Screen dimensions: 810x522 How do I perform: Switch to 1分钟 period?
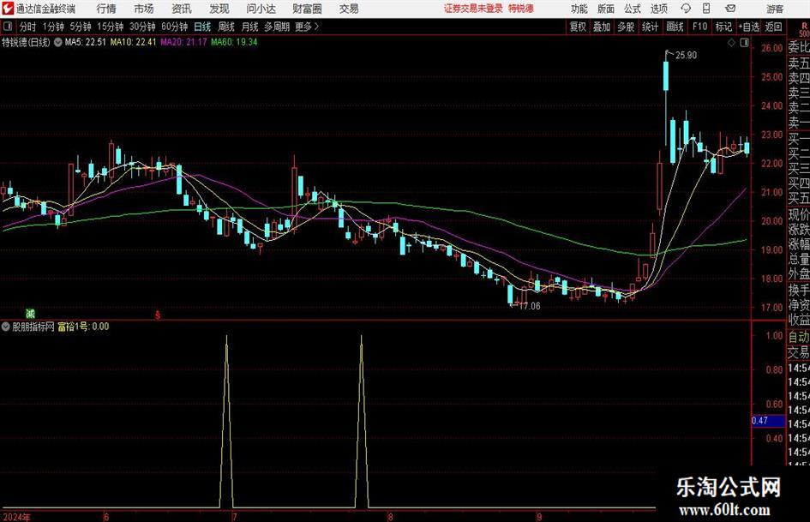pos(52,27)
